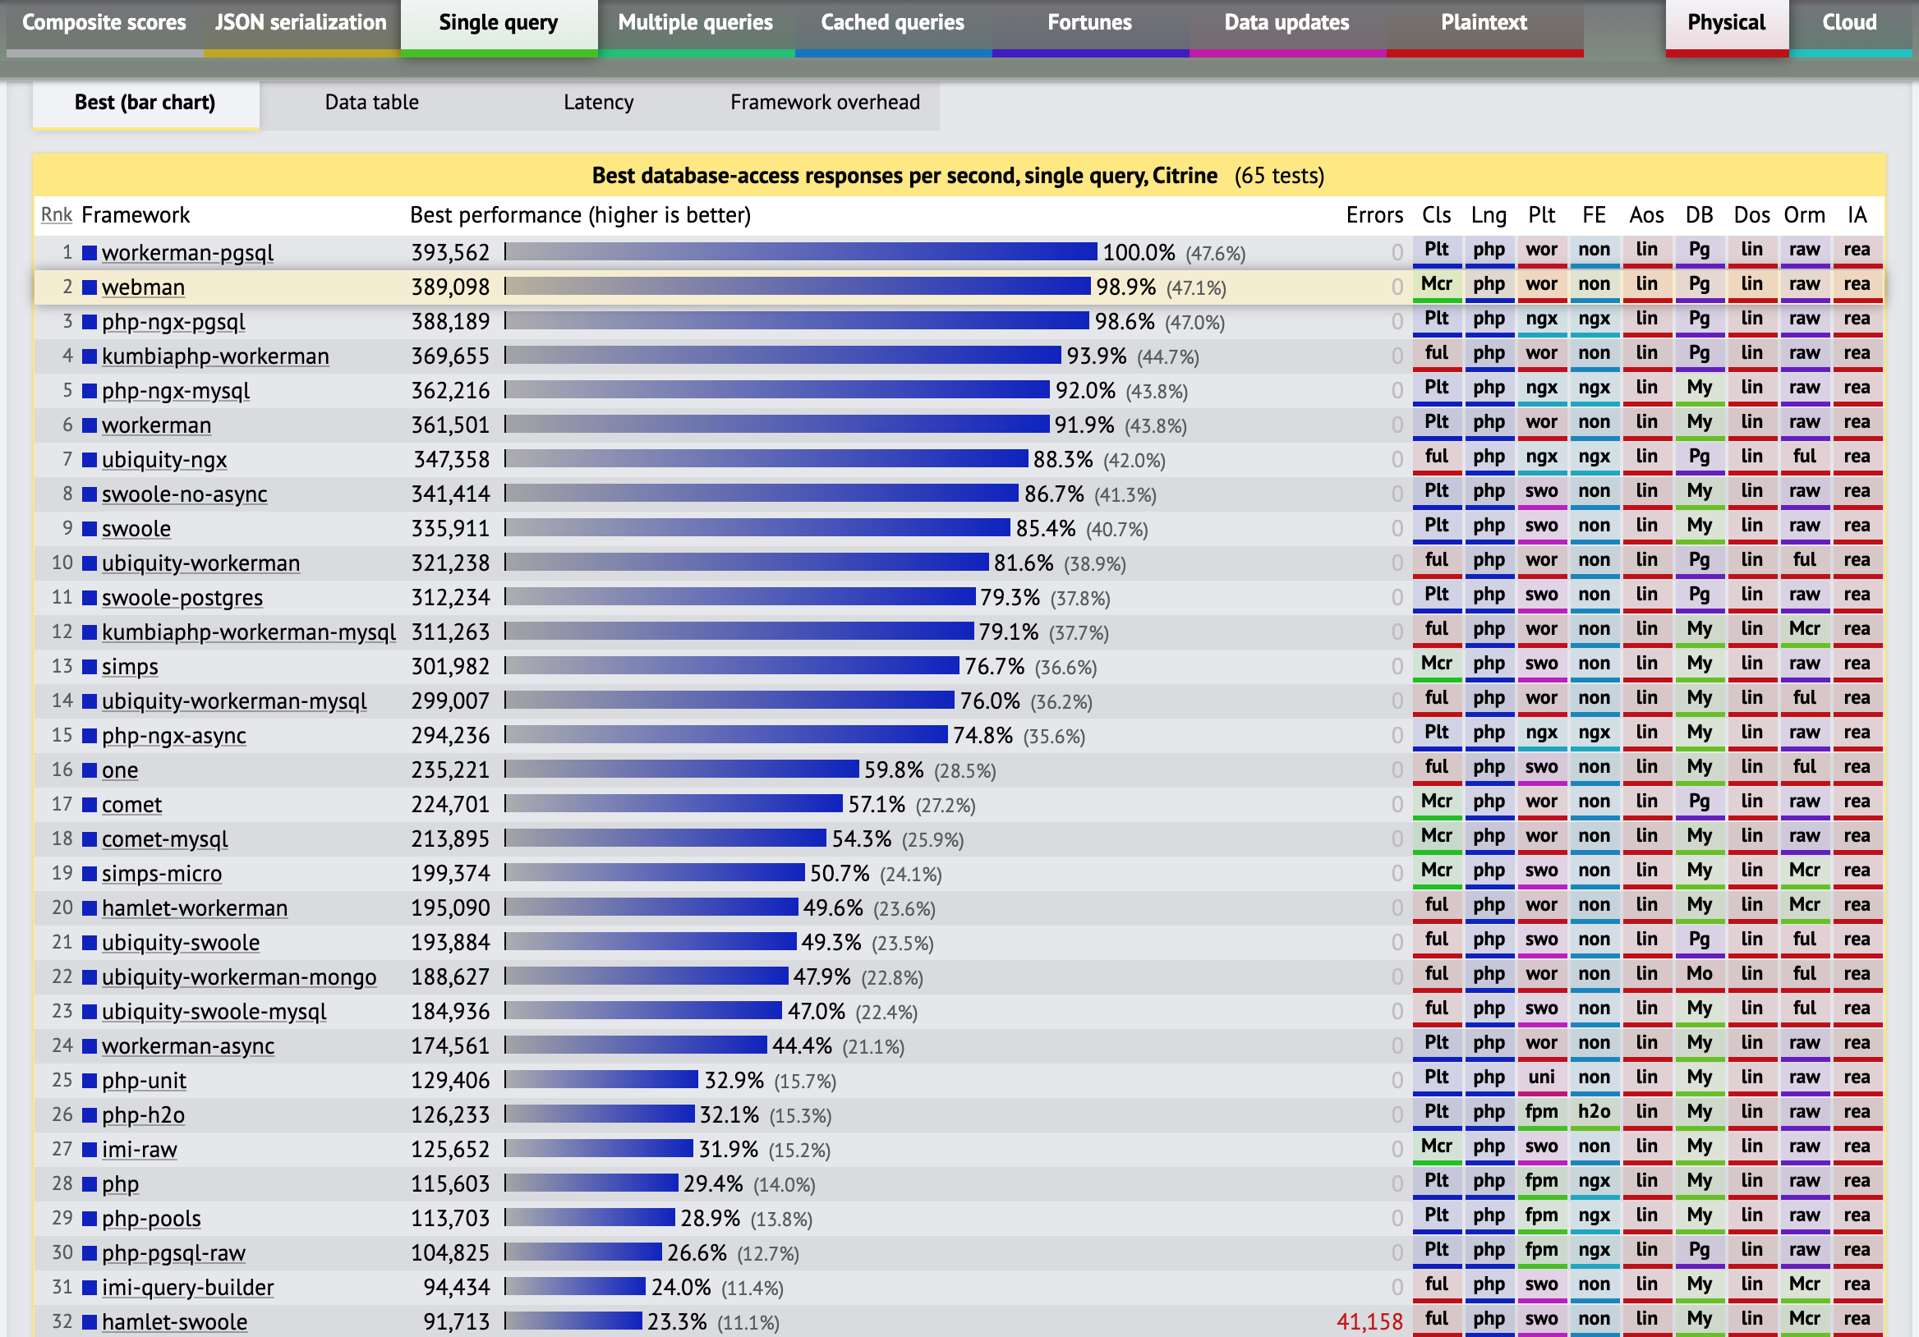
Task: Click the Rnk column header link
Action: 56,216
